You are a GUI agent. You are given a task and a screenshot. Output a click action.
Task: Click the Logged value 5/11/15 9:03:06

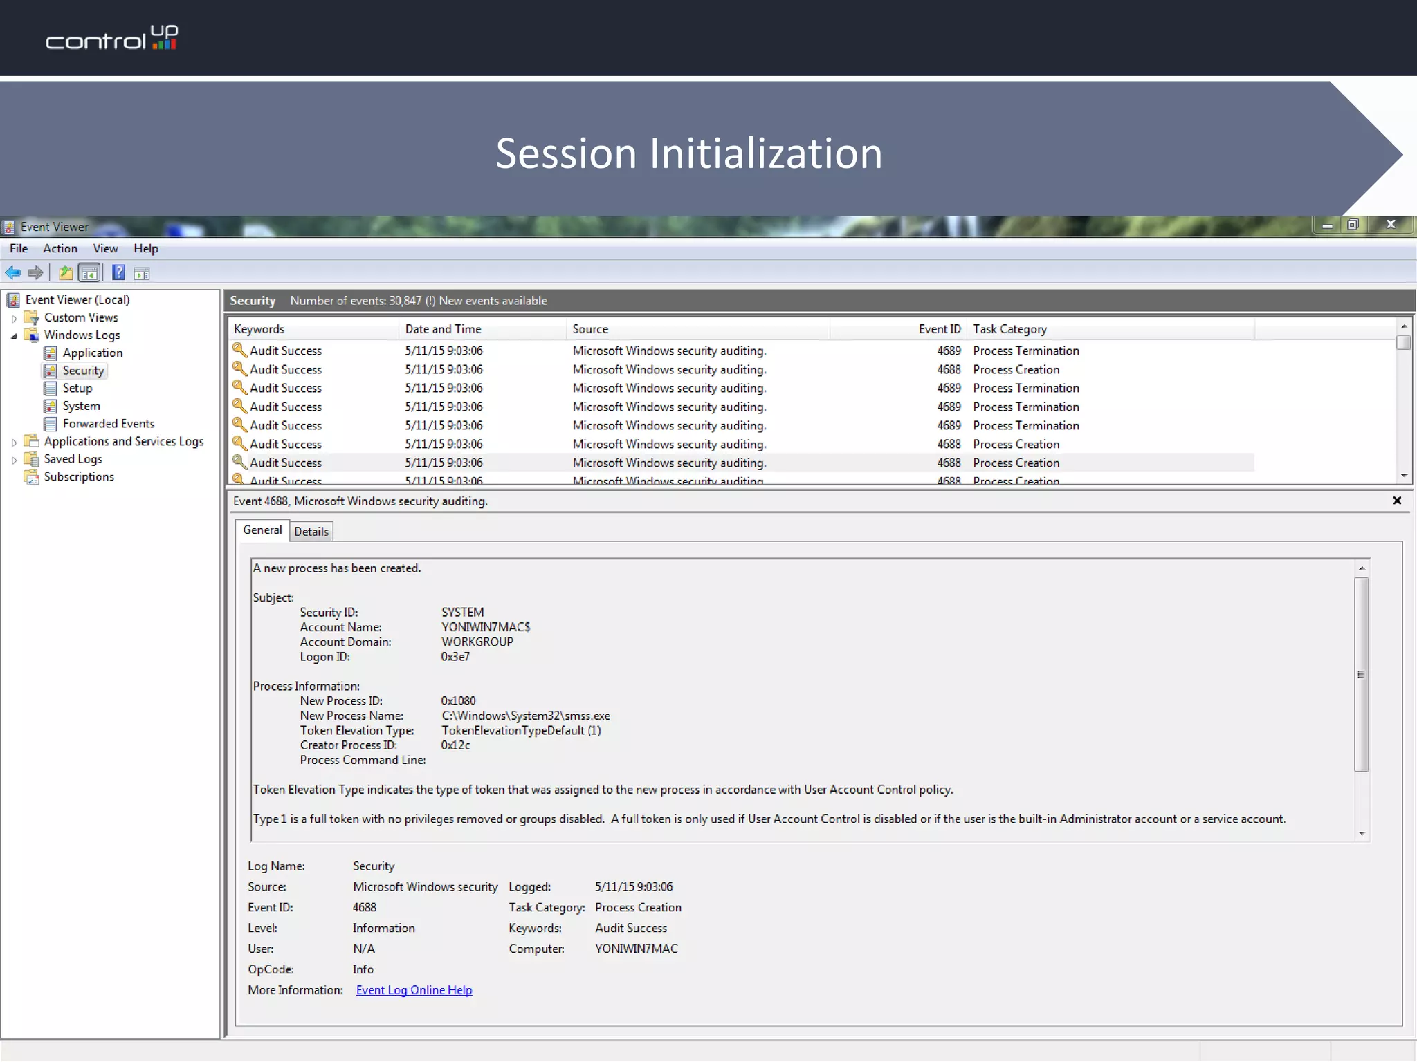tap(634, 887)
